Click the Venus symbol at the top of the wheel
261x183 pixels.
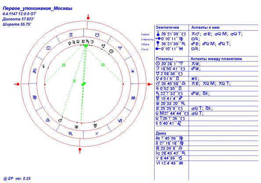click(69, 43)
